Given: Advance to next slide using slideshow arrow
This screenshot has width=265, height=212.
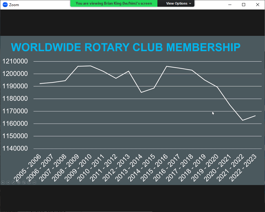Looking at the screenshot, I should (8, 183).
